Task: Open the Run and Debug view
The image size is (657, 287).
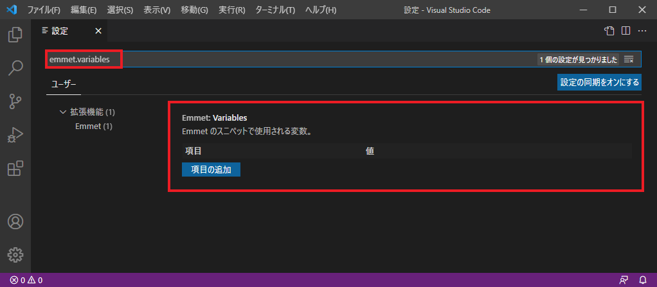Action: coord(15,135)
